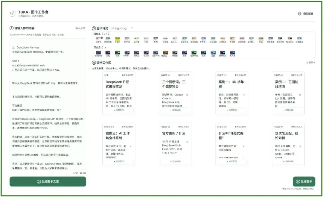Select the 学术论文 card style
Viewport: 323px width, 197px height.
280,40
